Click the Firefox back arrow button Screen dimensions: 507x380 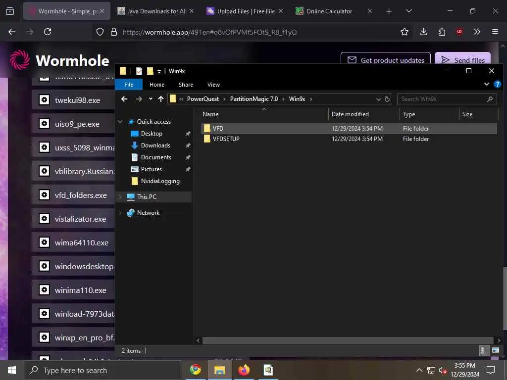point(12,32)
